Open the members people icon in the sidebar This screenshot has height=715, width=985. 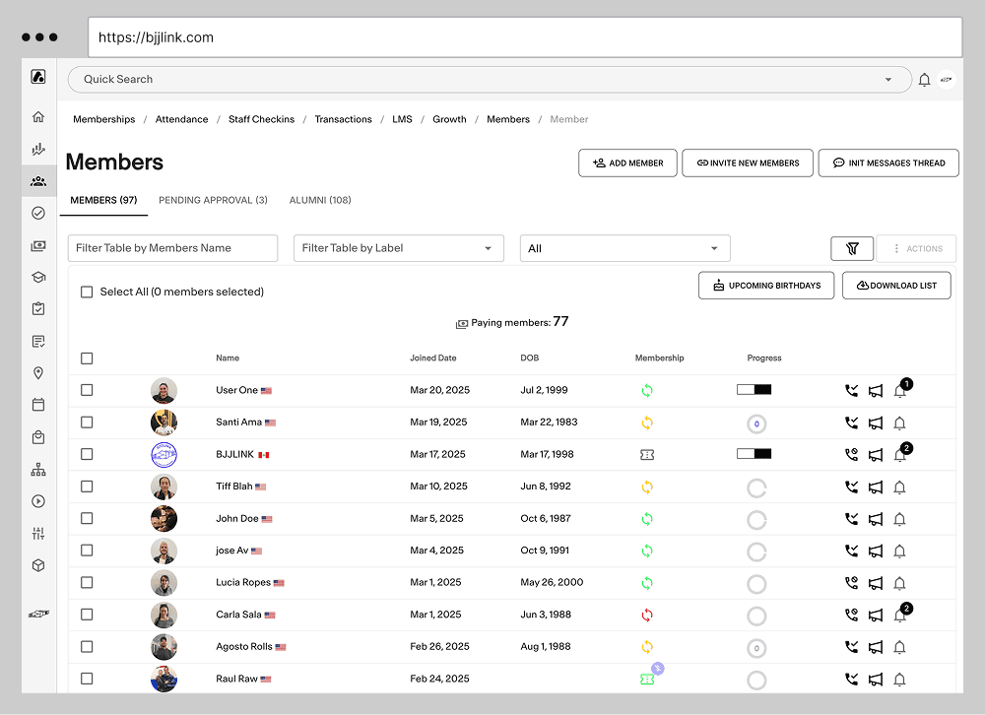click(x=37, y=180)
